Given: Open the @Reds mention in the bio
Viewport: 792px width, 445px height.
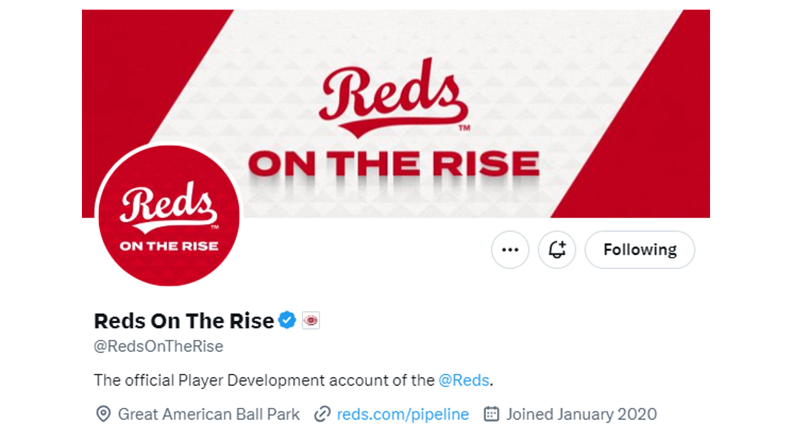Looking at the screenshot, I should click(x=464, y=380).
